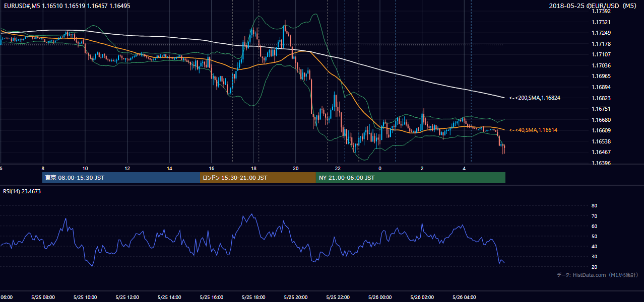Click the 5/25 18:00 time axis label
Screen dimensions: 644x302
pyautogui.click(x=253, y=297)
